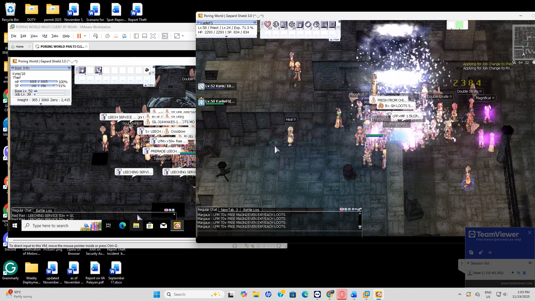Collapse the TeamViewer panel with double chevron

490,253
